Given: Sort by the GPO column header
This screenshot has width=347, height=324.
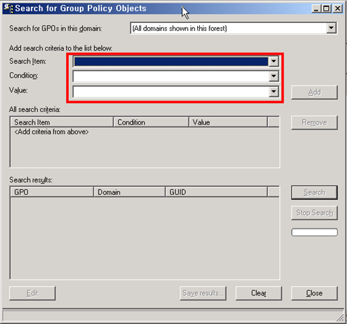Looking at the screenshot, I should click(52, 192).
